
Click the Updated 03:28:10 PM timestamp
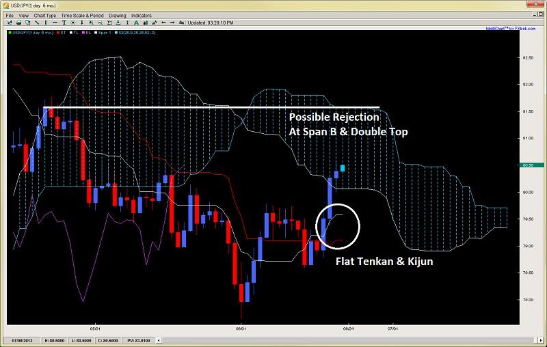211,23
